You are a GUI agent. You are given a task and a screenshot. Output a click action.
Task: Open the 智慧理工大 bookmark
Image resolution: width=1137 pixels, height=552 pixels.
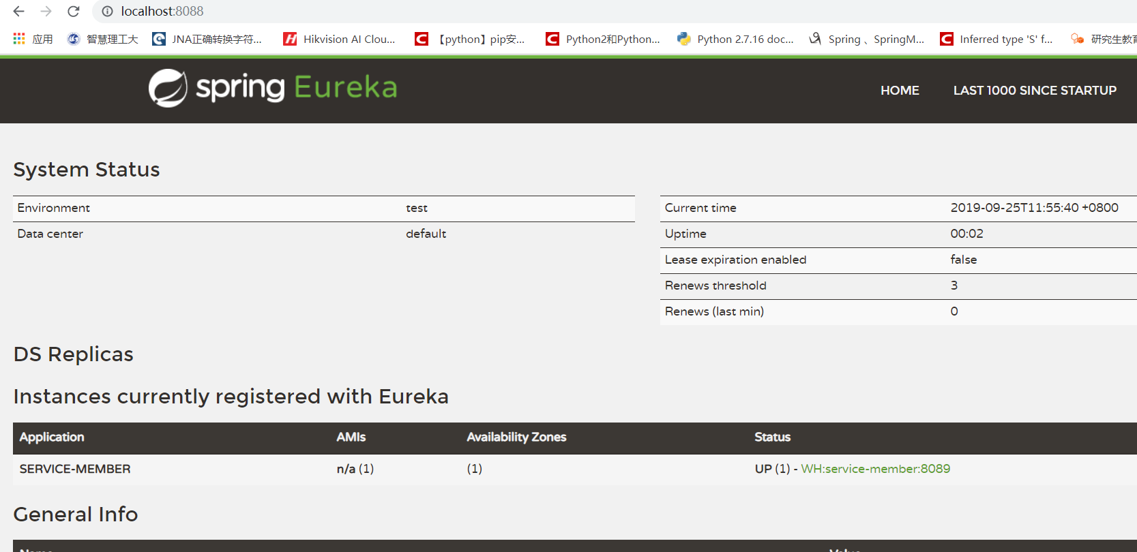102,39
